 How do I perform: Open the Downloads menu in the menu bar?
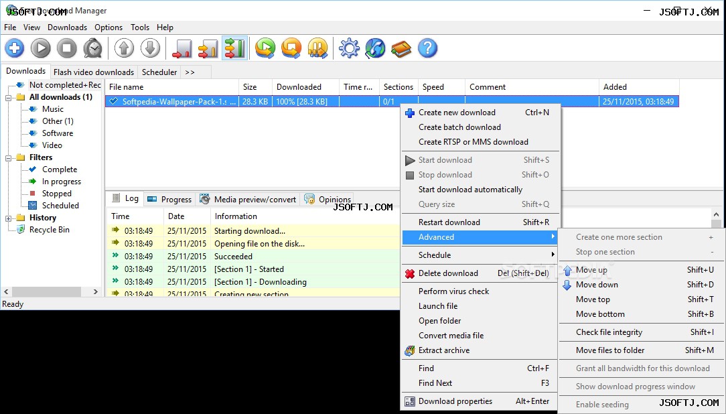coord(67,27)
